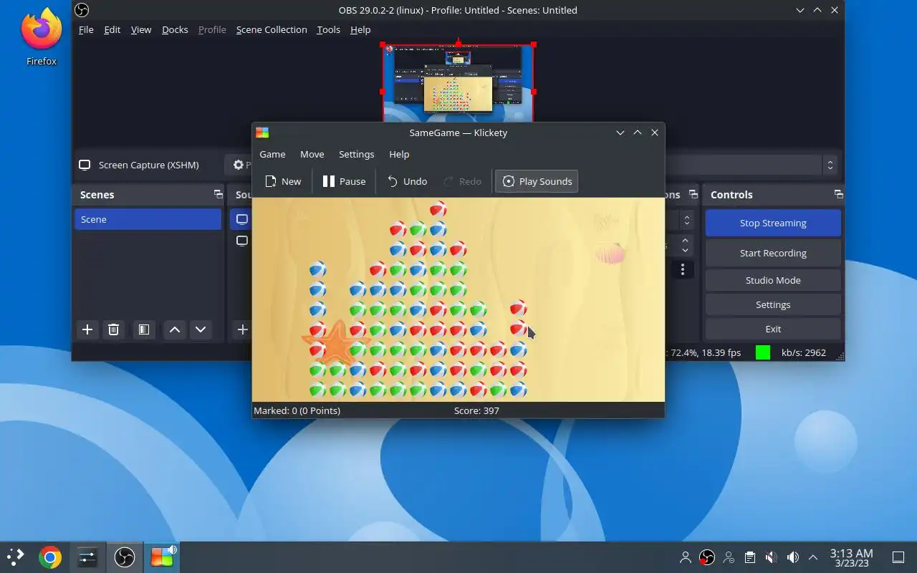
Task: Open the OBS Edit menu
Action: pos(112,29)
